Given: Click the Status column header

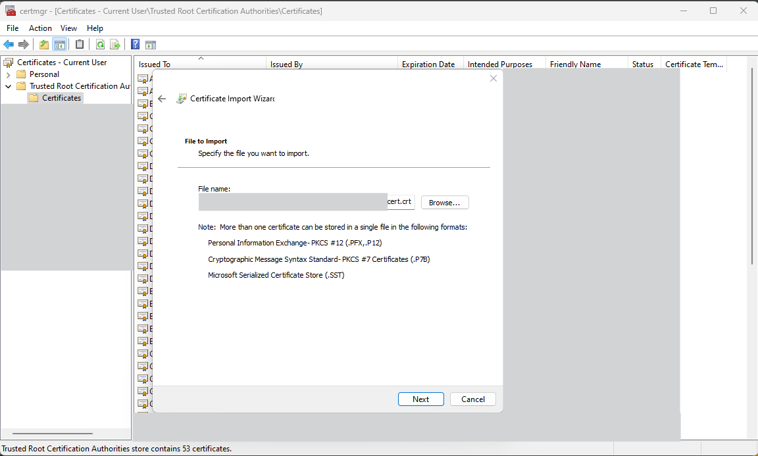Looking at the screenshot, I should (x=644, y=64).
